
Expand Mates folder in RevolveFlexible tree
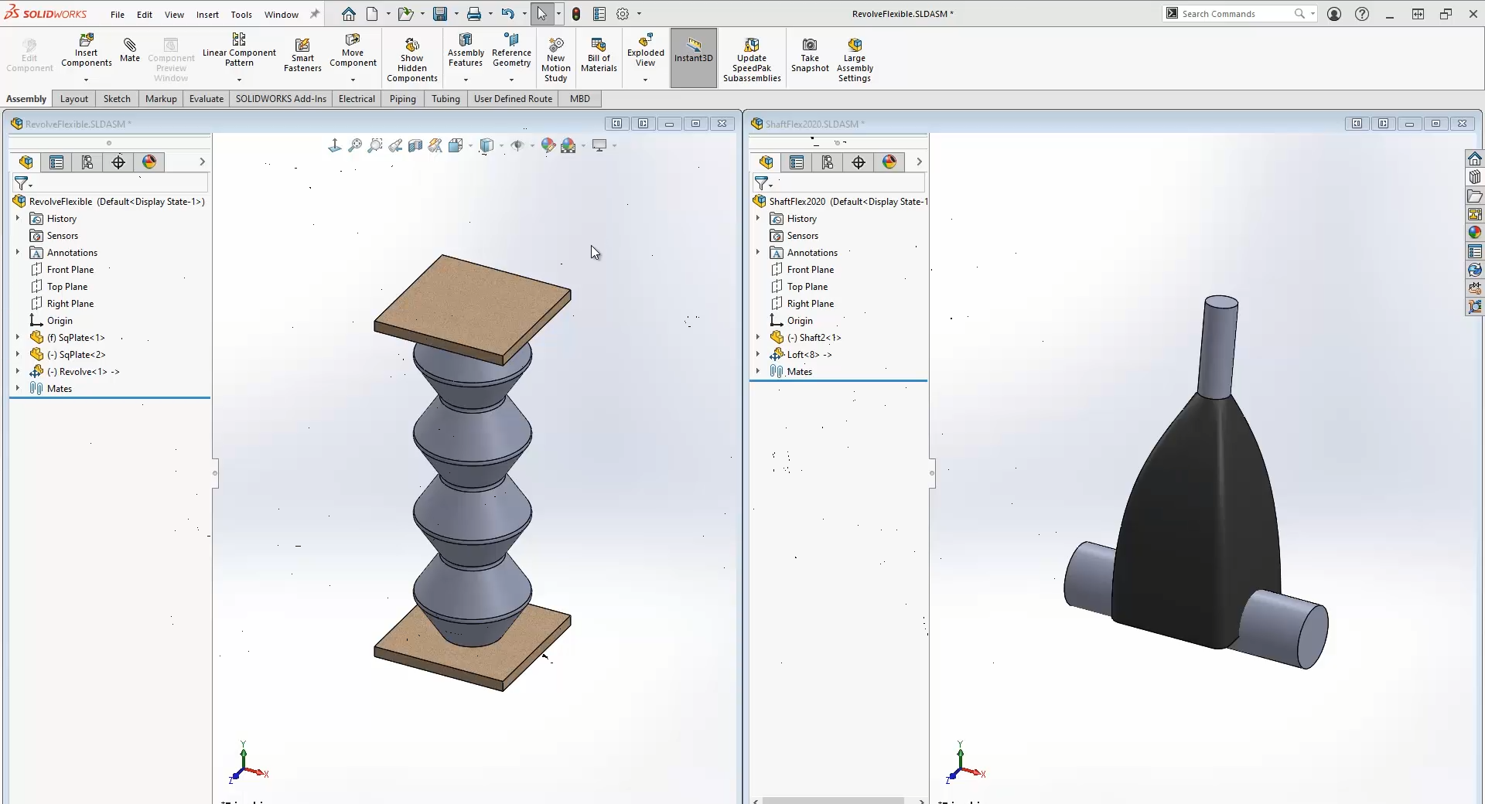[x=18, y=388]
